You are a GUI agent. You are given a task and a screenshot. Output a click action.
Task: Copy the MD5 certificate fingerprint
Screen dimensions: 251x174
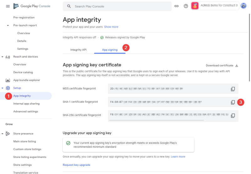tap(233, 89)
